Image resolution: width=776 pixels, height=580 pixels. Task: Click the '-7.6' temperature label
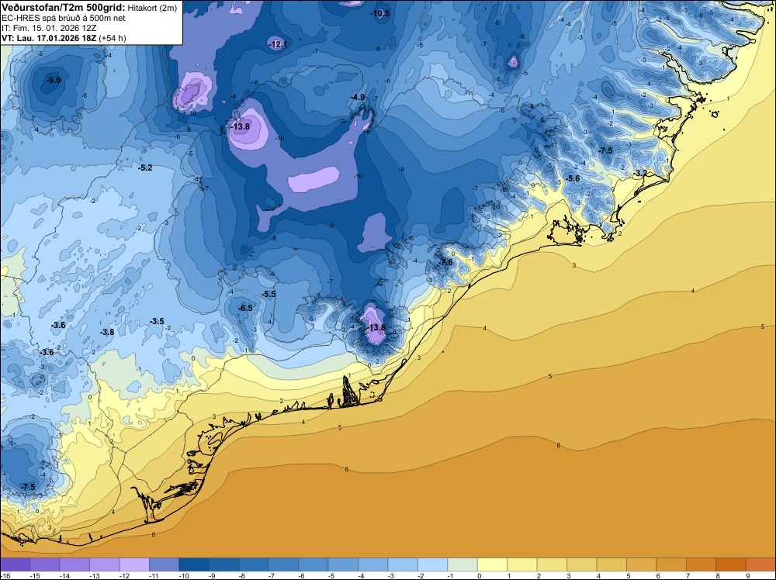pos(445,263)
